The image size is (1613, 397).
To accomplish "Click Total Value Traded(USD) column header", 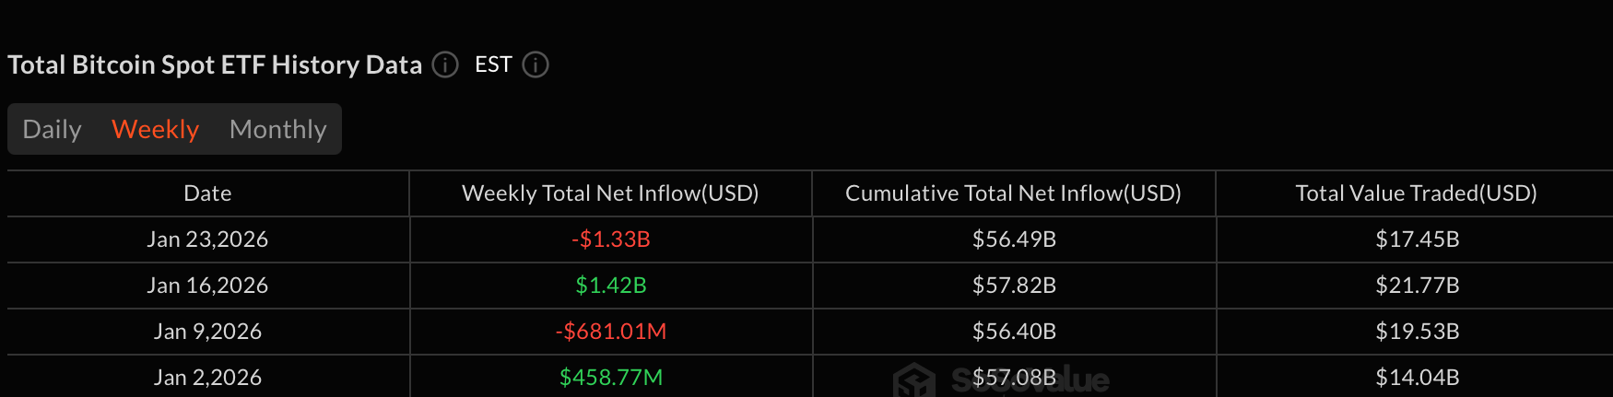I will (1416, 193).
